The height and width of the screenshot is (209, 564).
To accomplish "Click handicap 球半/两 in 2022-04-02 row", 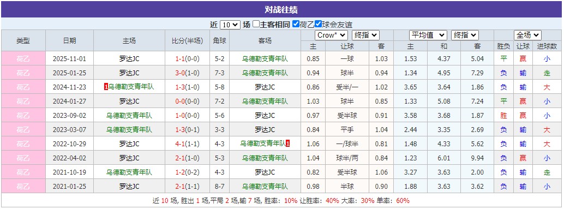I will [x=347, y=158].
